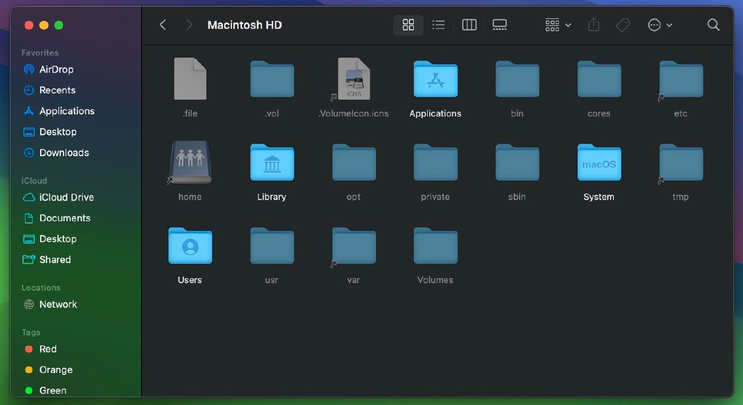This screenshot has height=405, width=743.
Task: Click the Red tag color dot
Action: click(x=28, y=349)
